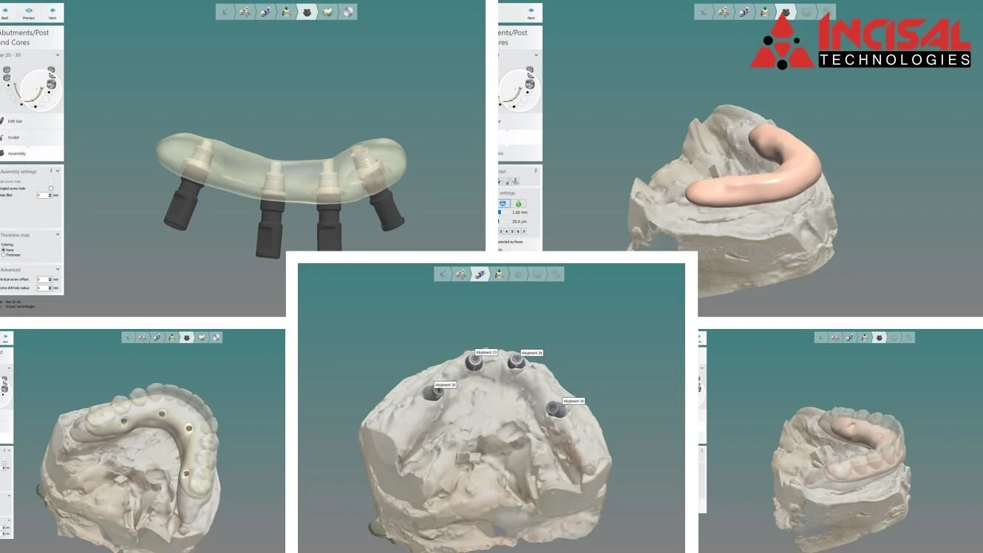
Task: Adjust 1.60 mm slider in top-right panel
Action: (x=500, y=212)
